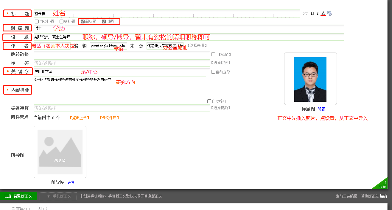Image resolution: width=392 pixels, height=210 pixels.
Task: Open the 选择来源 source selector
Action: [x=197, y=46]
